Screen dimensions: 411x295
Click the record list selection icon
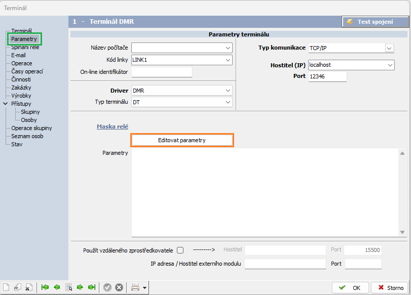click(x=68, y=287)
